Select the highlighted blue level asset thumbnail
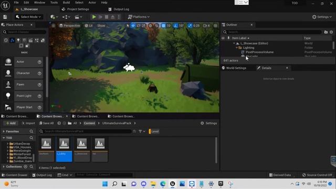The height and width of the screenshot is (189, 336). pos(64,149)
